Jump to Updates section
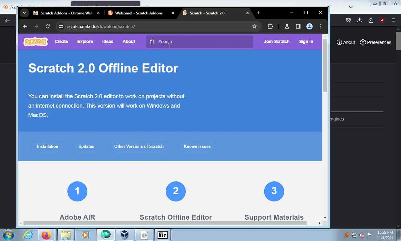 86,146
